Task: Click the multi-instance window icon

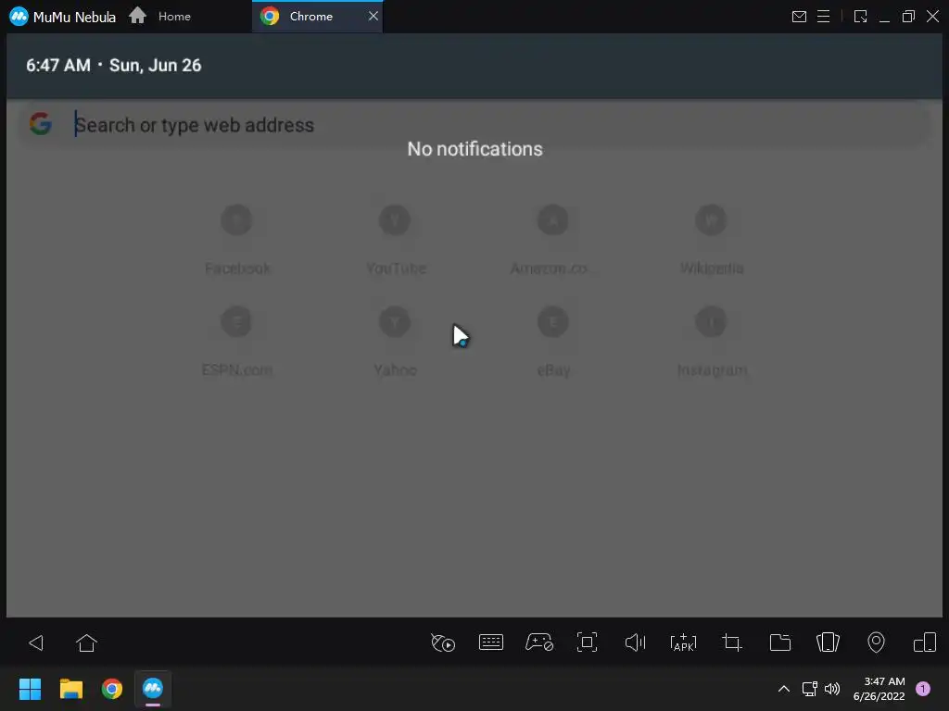Action: pos(925,642)
